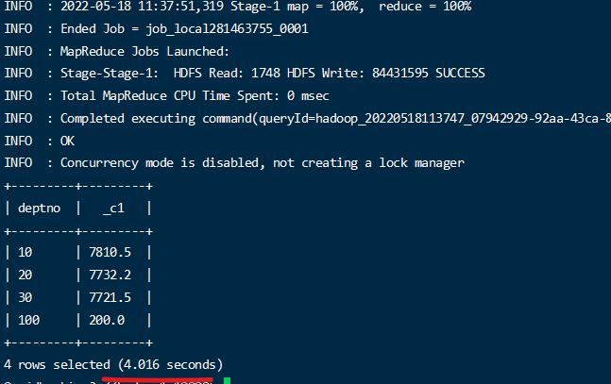Click the _c1 column header
This screenshot has width=611, height=384.
coord(112,208)
